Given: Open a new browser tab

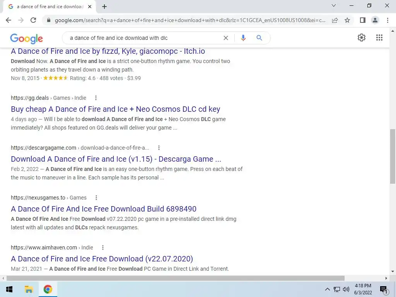Looking at the screenshot, I should pyautogui.click(x=104, y=7).
